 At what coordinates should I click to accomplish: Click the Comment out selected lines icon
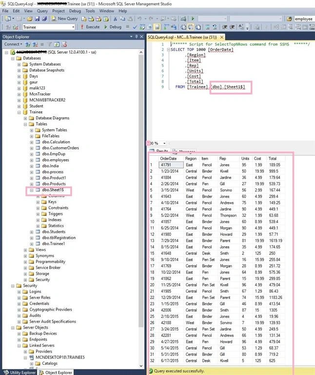point(208,27)
